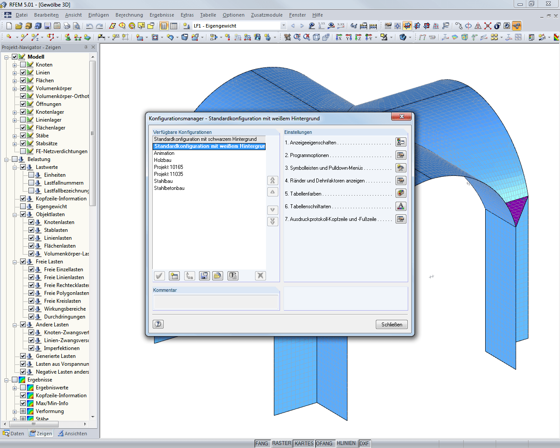Collapse the Objektlasten tree node
Screen dimensions: 560x448
point(15,214)
